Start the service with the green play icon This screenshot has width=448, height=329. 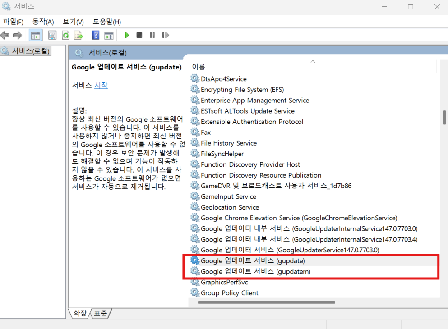(x=127, y=35)
